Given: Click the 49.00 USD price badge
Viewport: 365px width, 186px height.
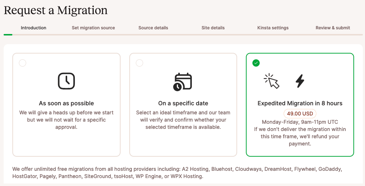Looking at the screenshot, I should click(x=300, y=114).
